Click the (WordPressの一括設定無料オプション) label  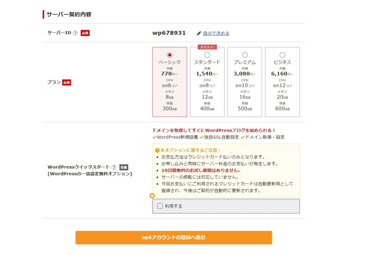click(90, 174)
